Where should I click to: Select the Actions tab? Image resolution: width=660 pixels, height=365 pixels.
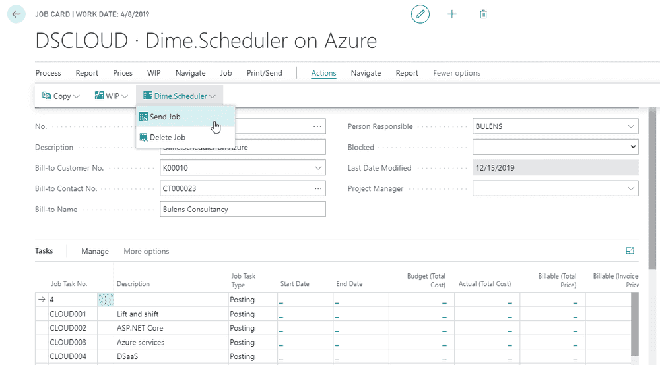pos(323,73)
